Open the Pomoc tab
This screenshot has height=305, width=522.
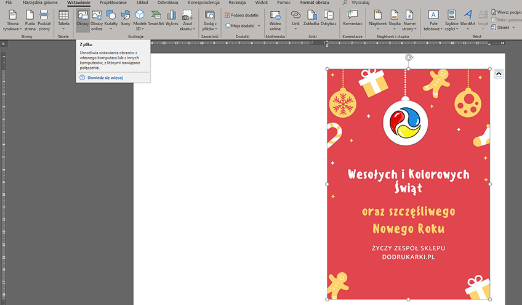[x=284, y=2]
